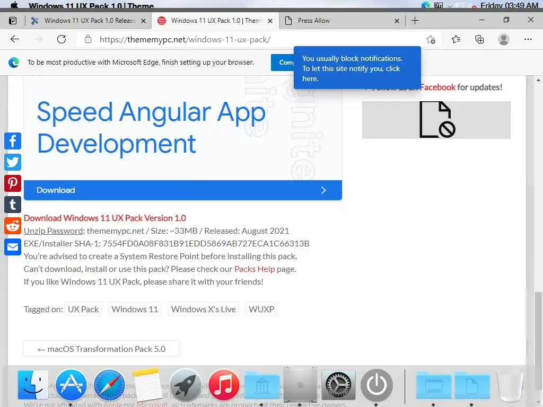Open System Preferences gear in dock
This screenshot has width=543, height=407.
click(x=338, y=385)
